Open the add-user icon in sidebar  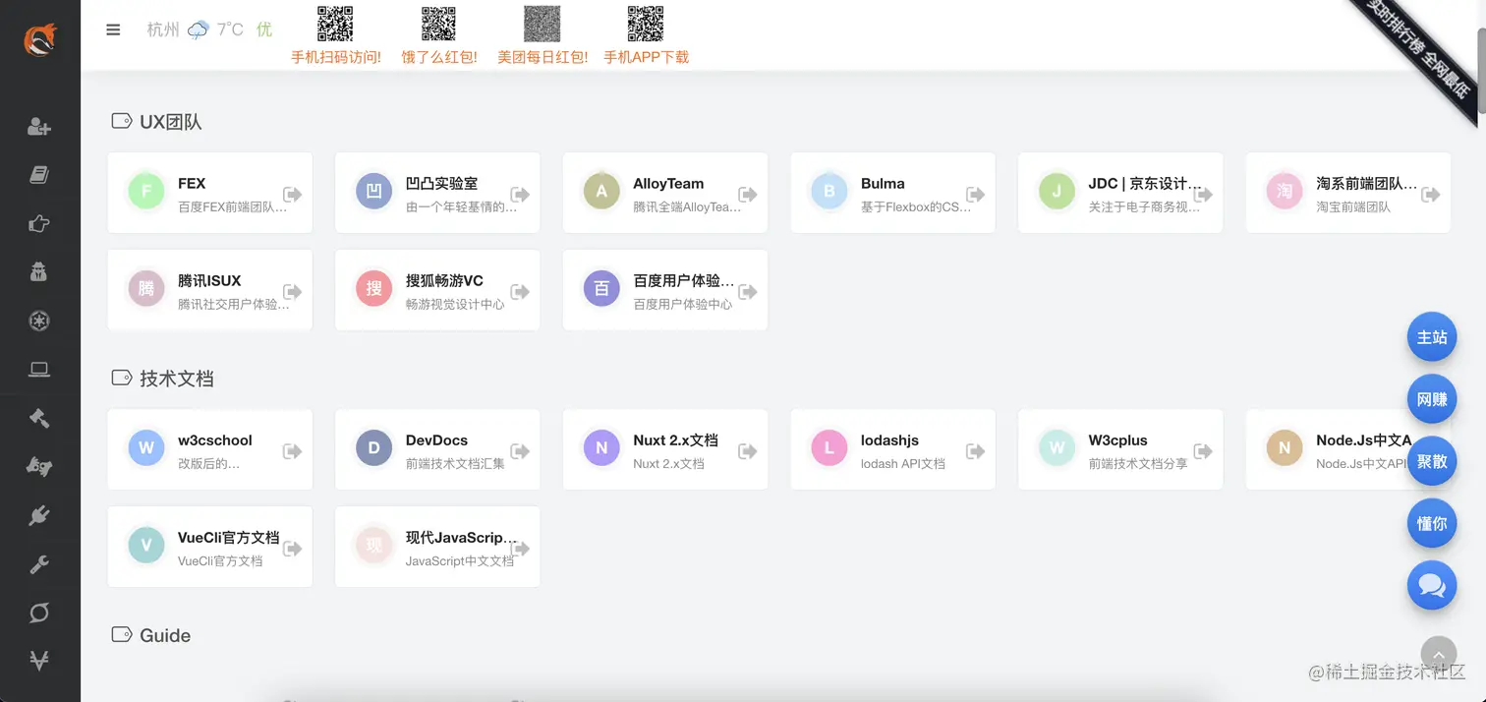39,127
